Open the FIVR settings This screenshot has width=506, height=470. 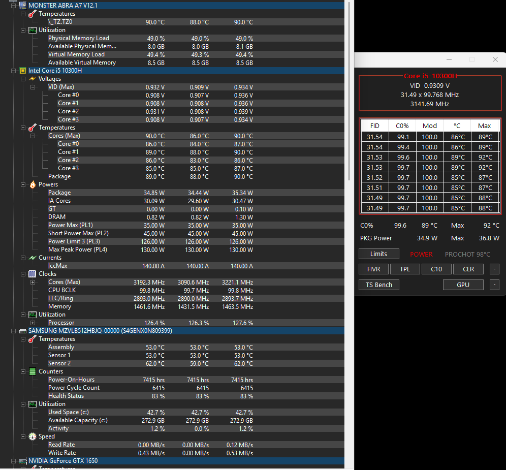(374, 269)
